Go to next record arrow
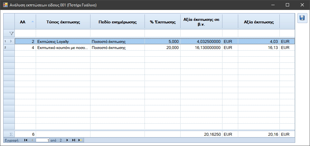 pyautogui.click(x=67, y=140)
